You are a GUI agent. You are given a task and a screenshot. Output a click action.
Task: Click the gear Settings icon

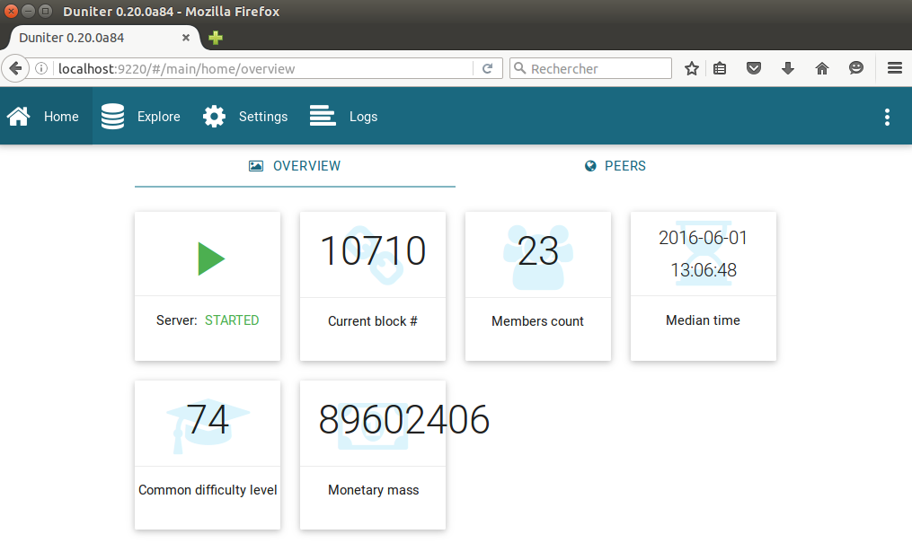214,116
